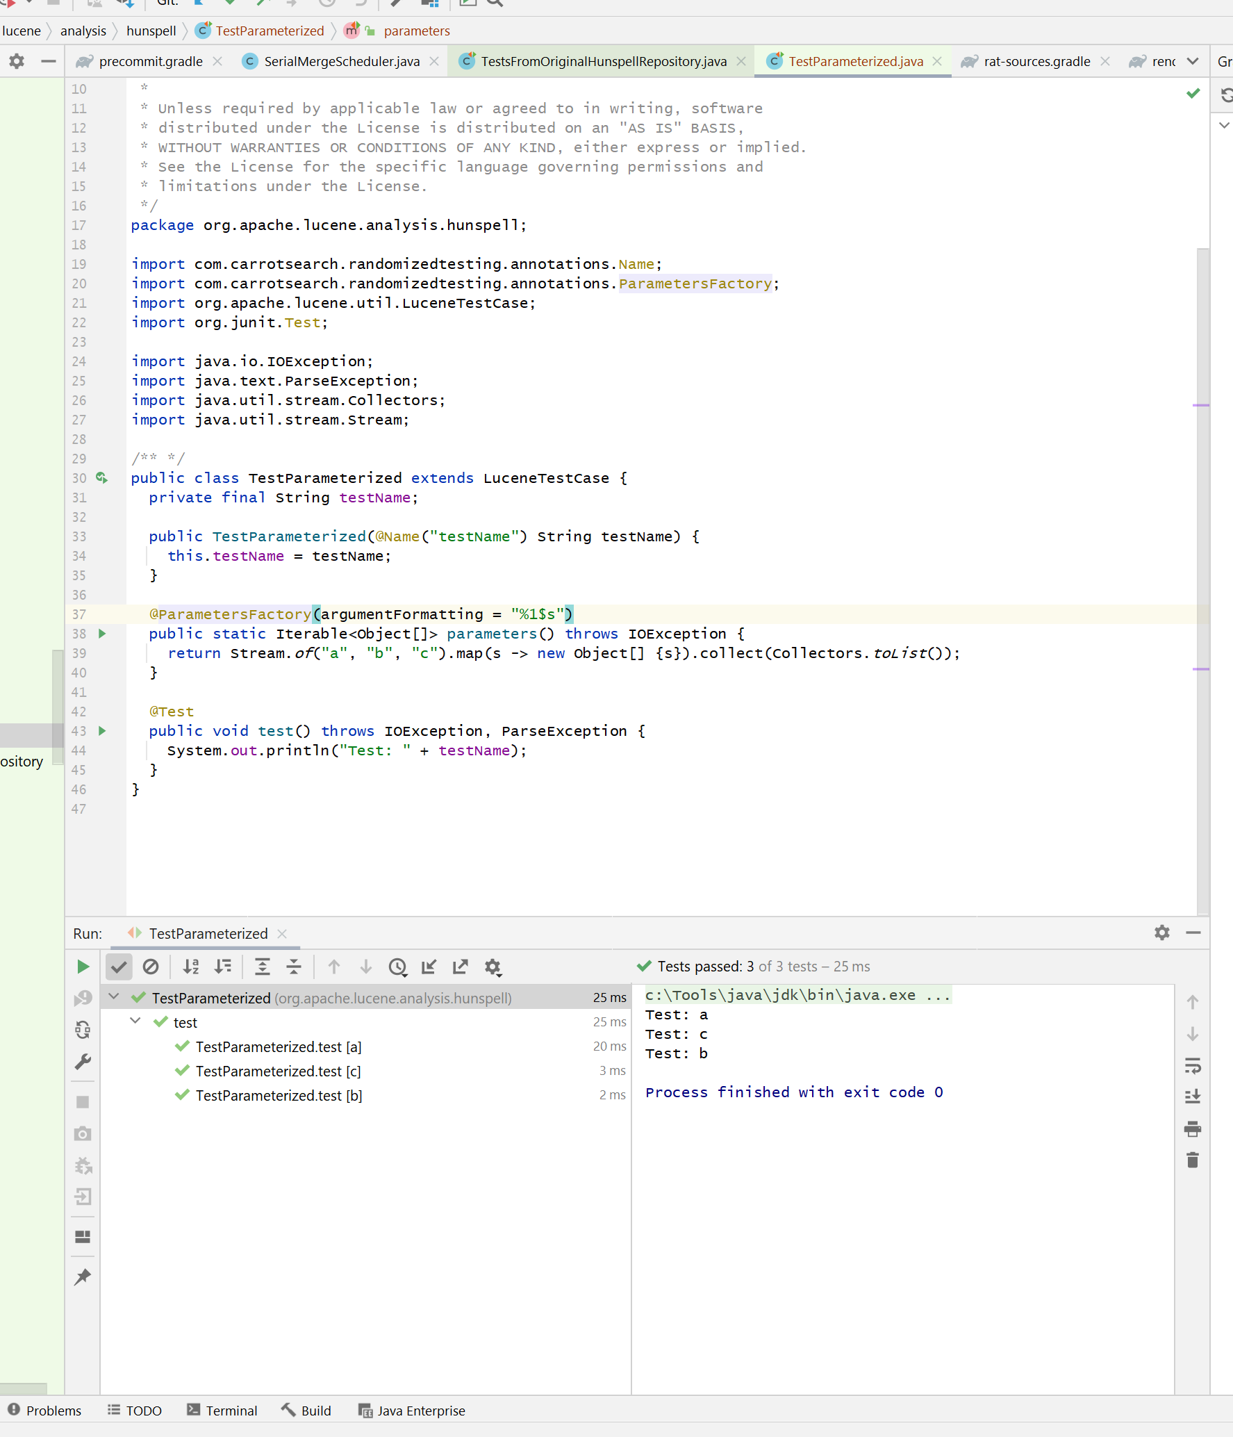
Task: Close the precommit.gradle tab
Action: [218, 61]
